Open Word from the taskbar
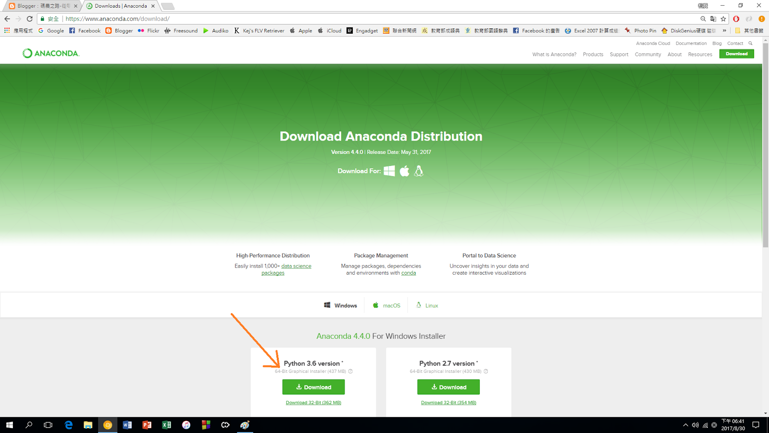This screenshot has height=433, width=769. point(127,425)
